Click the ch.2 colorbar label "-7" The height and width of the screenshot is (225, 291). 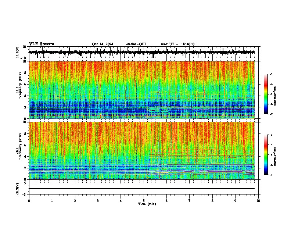coord(271,175)
